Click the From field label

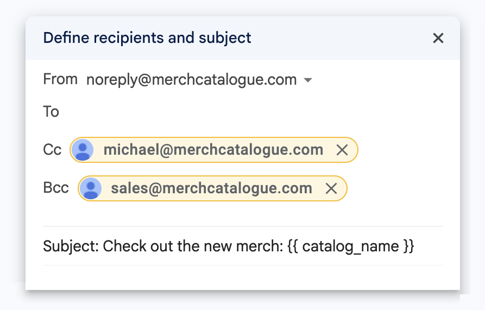60,79
